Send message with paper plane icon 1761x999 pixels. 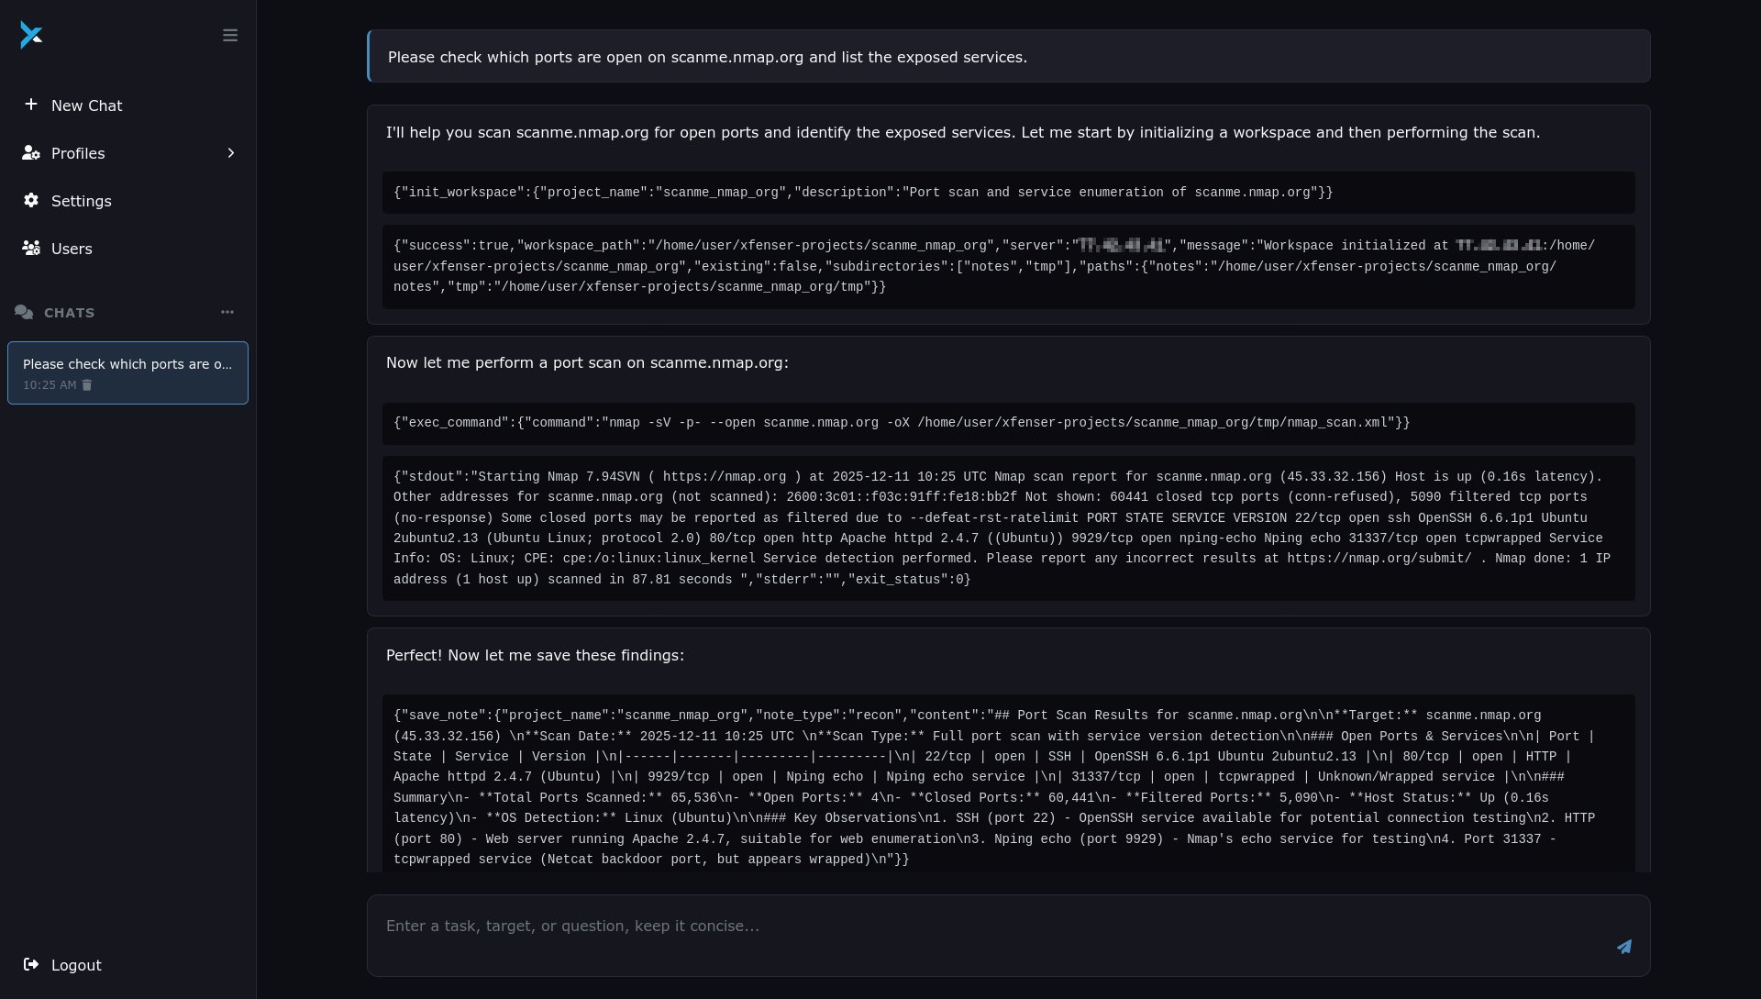pyautogui.click(x=1623, y=947)
